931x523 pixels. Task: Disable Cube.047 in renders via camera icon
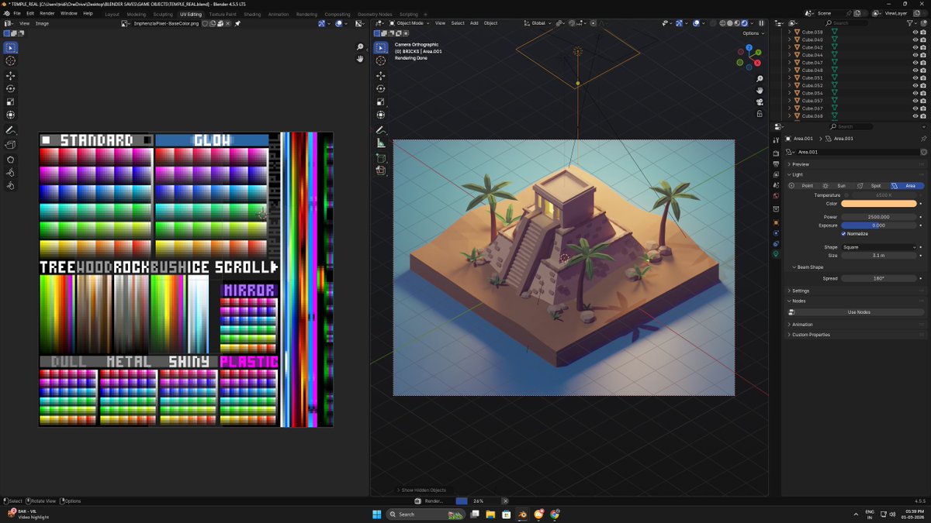[x=923, y=63]
